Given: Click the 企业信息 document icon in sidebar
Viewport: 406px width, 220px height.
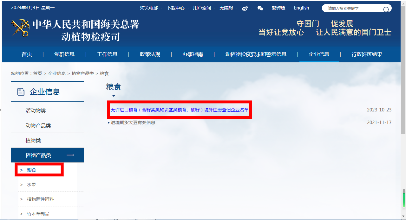Looking at the screenshot, I should [21, 91].
